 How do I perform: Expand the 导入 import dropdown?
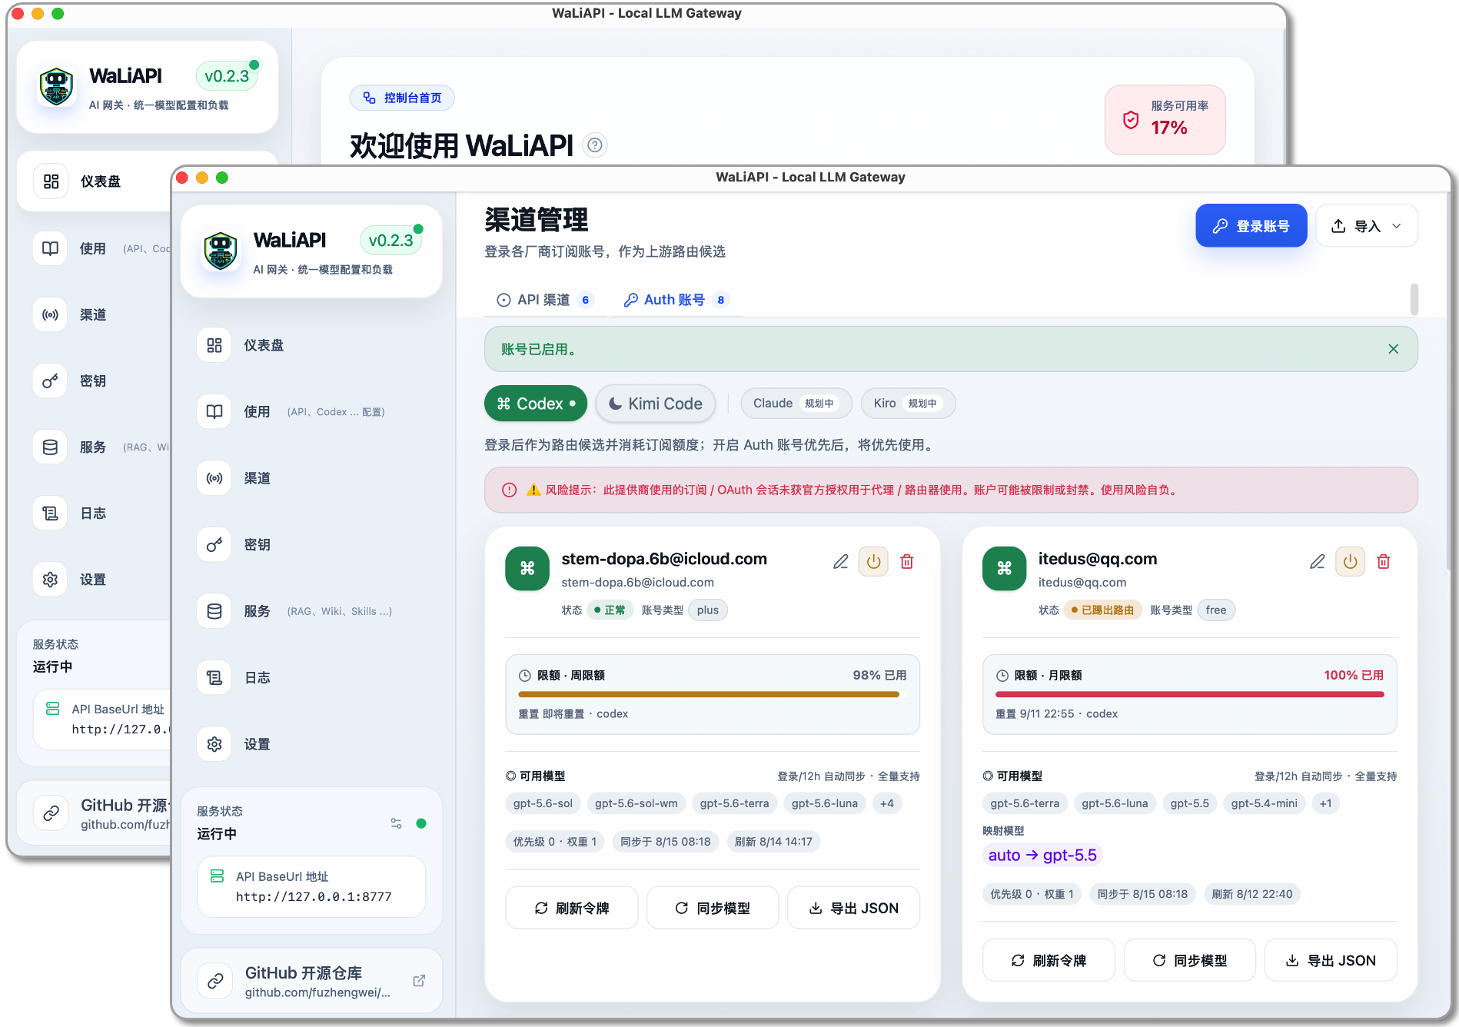coord(1367,226)
